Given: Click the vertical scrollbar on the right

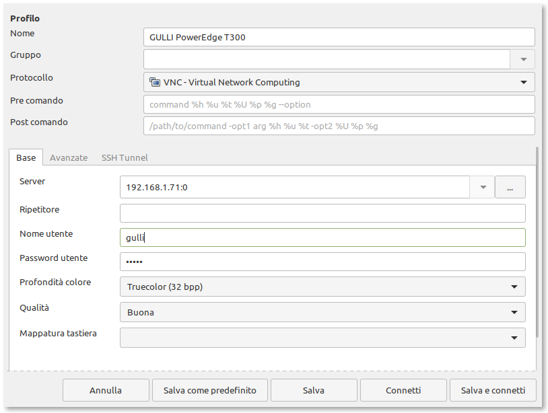Looking at the screenshot, I should pos(537,242).
